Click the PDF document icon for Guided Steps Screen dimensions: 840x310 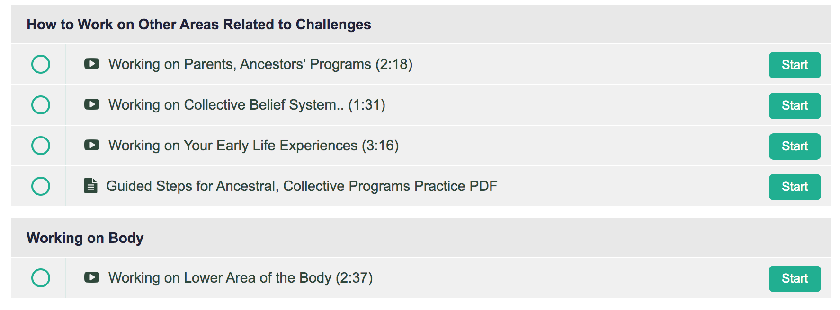pyautogui.click(x=90, y=186)
